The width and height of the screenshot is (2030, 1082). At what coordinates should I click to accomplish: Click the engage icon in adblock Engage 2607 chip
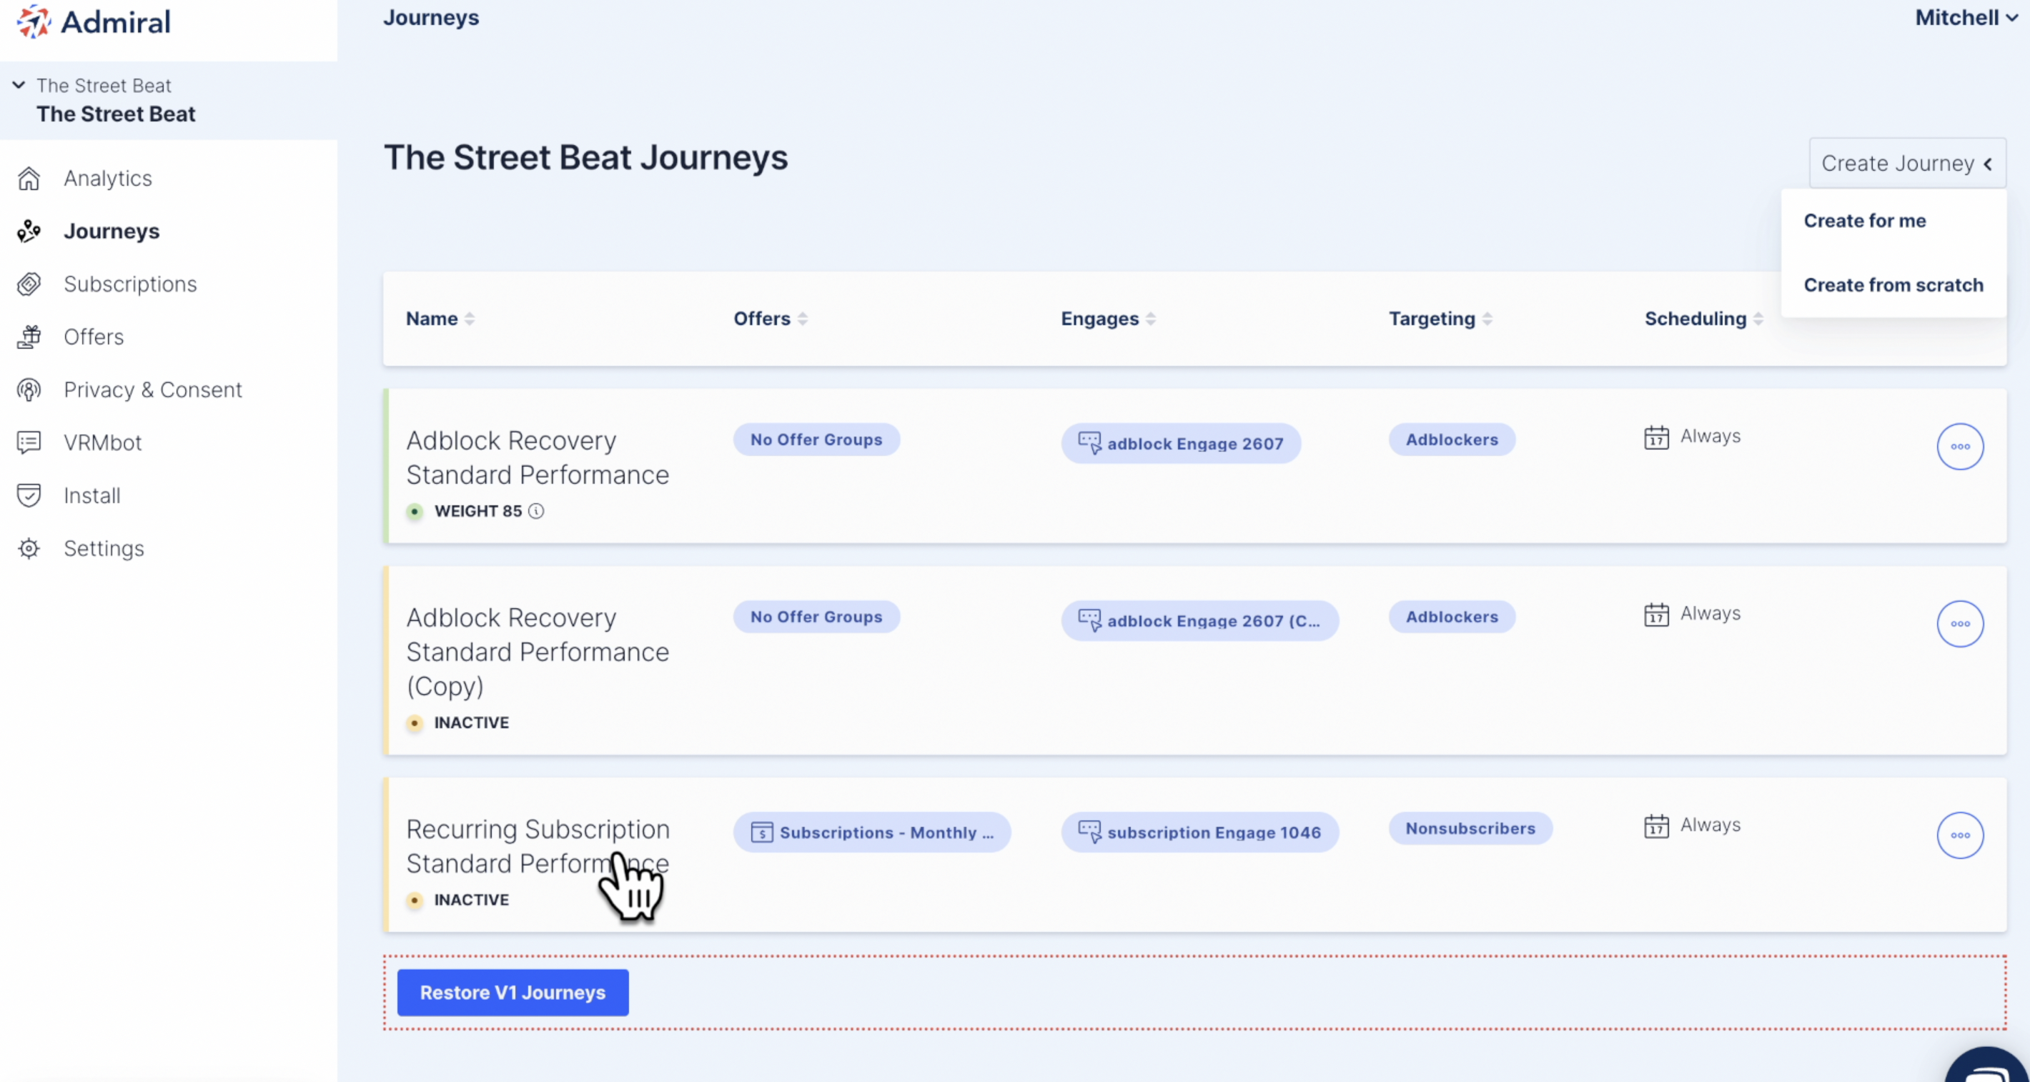point(1090,443)
